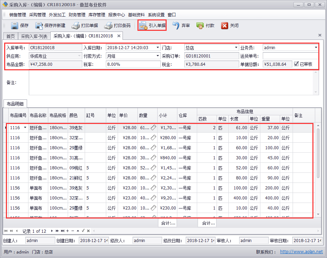Open the 采购管理 menu
Image resolution: width=327 pixels, height=258 pixels.
coord(37,15)
